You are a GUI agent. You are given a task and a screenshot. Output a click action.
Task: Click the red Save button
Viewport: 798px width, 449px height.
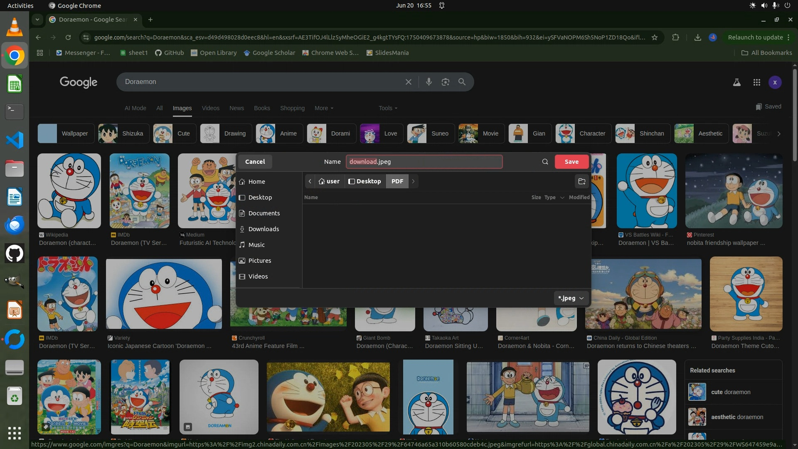(571, 162)
